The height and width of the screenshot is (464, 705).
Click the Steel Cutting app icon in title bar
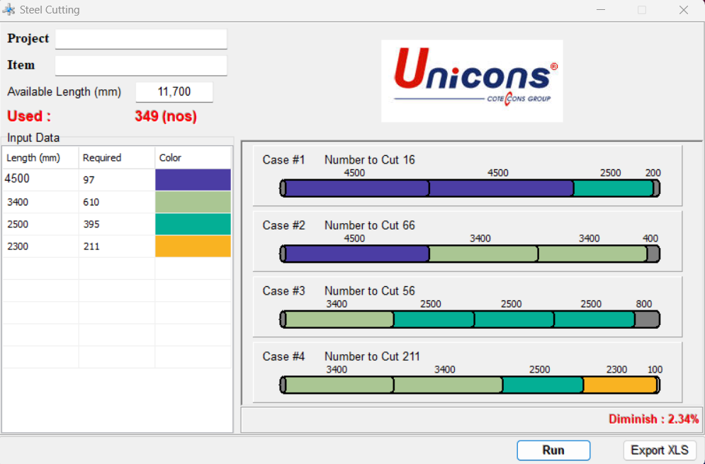point(9,9)
